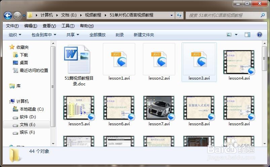Select the lesson4.avi video thumbnail
270x167 pixels.
(239, 62)
